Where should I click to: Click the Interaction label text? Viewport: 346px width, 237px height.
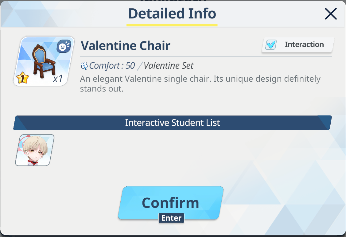tap(304, 44)
